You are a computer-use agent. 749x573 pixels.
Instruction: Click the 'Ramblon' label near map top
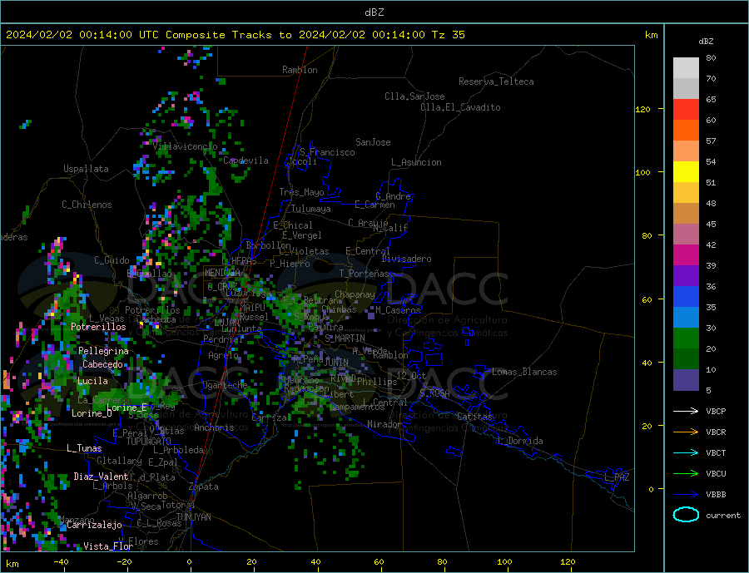pyautogui.click(x=300, y=70)
